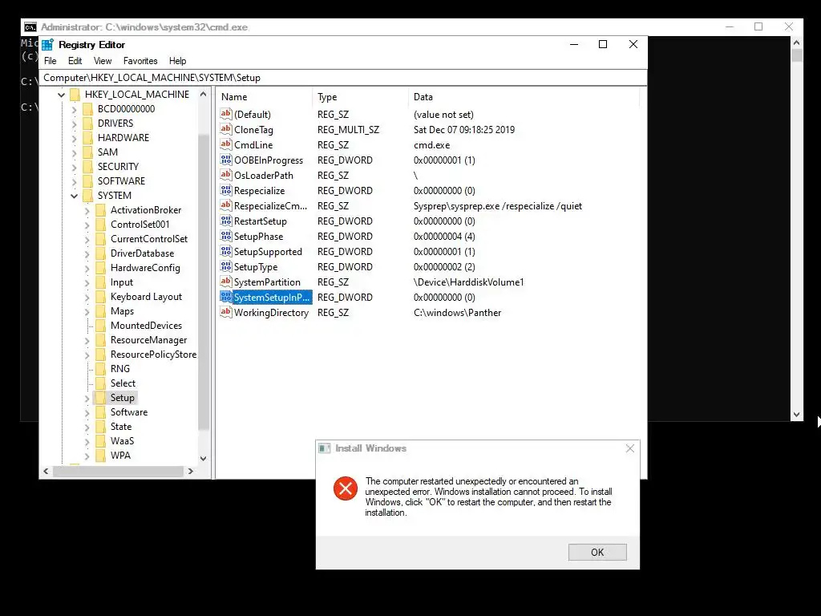Select the CmdLine string value icon
The height and width of the screenshot is (616, 821).
[225, 144]
